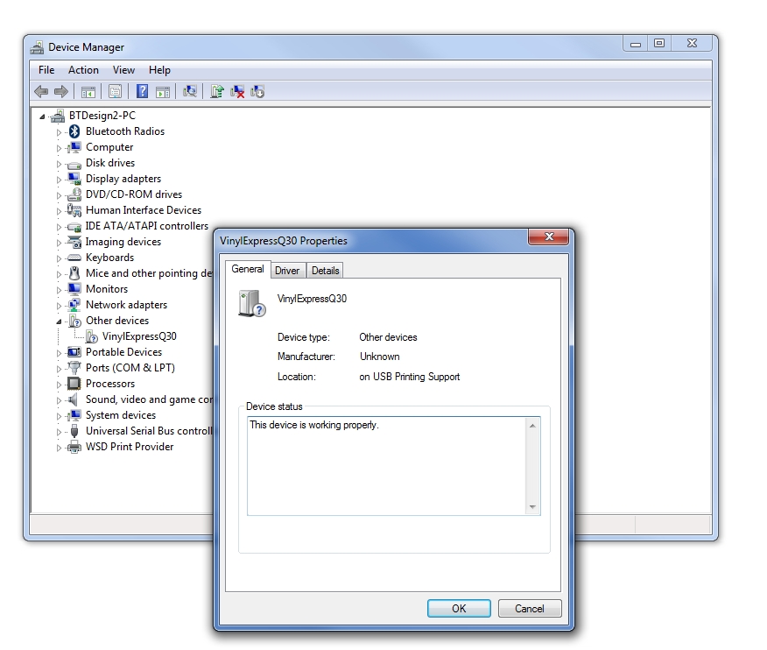Click the Imaging devices icon
The width and height of the screenshot is (767, 650).
74,242
